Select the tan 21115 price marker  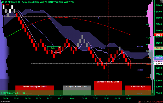158,48
